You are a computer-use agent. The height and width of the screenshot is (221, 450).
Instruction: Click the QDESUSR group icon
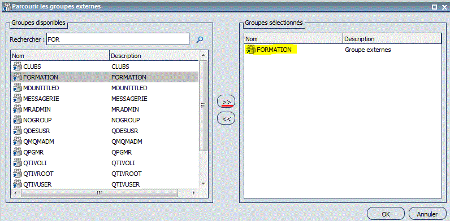18,131
